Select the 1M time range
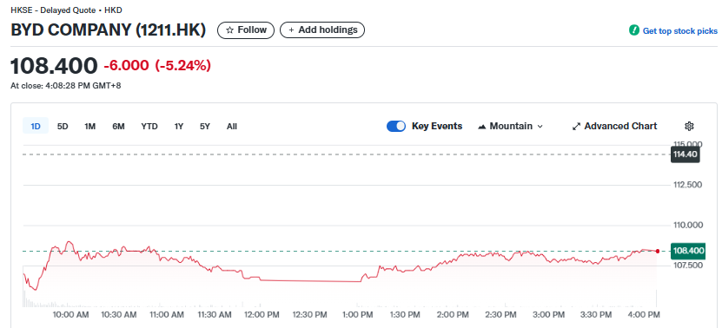 coord(89,126)
